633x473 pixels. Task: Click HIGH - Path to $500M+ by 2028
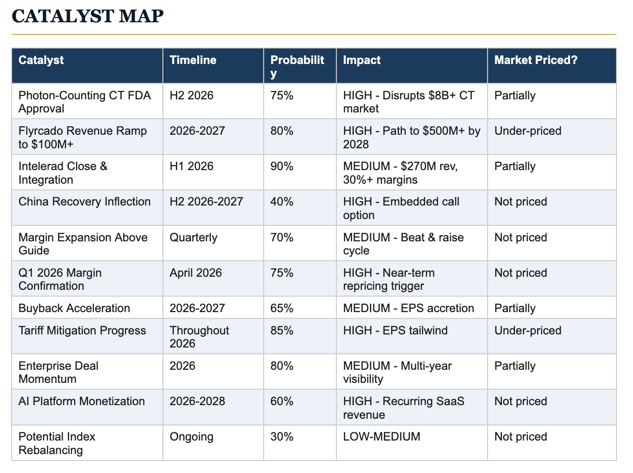pyautogui.click(x=412, y=138)
